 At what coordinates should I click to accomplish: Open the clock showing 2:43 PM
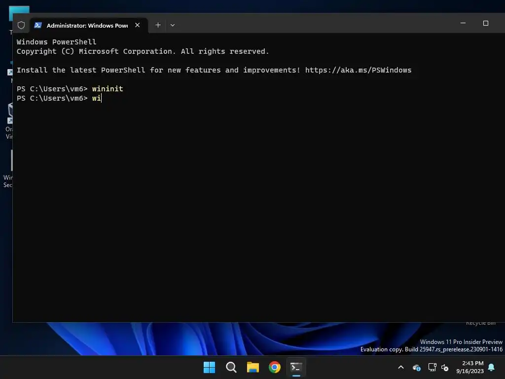(470, 367)
